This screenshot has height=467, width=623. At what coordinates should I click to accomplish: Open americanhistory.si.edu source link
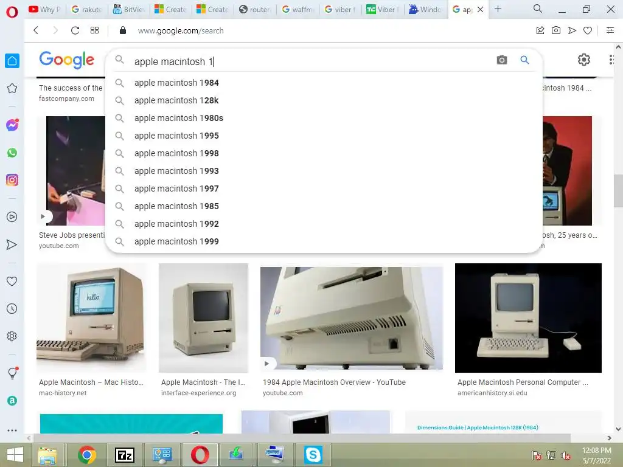[x=492, y=393]
